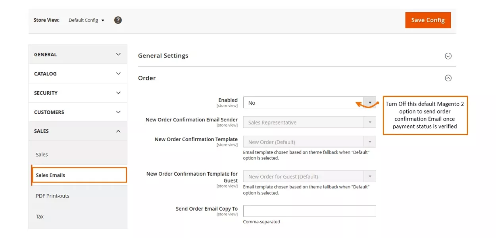The width and height of the screenshot is (496, 238).
Task: Expand the SECURITY sidebar section
Action: (x=78, y=93)
